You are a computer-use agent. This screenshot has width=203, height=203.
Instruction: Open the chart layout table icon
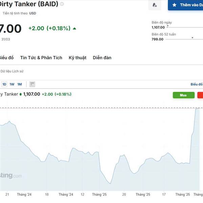click(32, 84)
